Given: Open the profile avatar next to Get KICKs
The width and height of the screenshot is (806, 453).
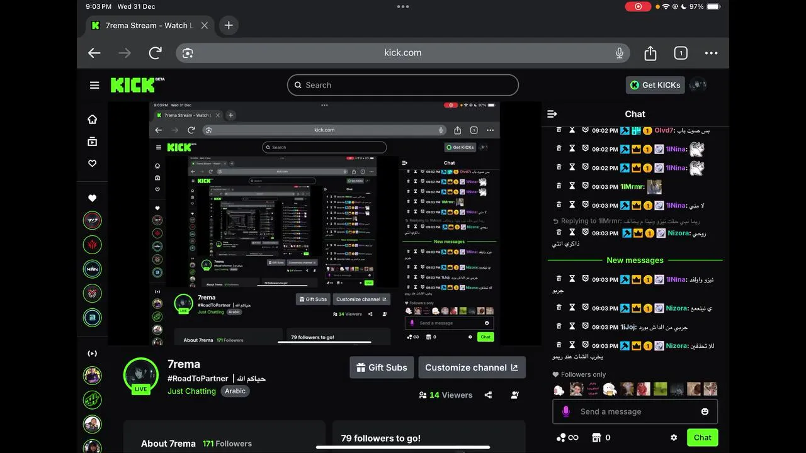Looking at the screenshot, I should click(x=698, y=85).
